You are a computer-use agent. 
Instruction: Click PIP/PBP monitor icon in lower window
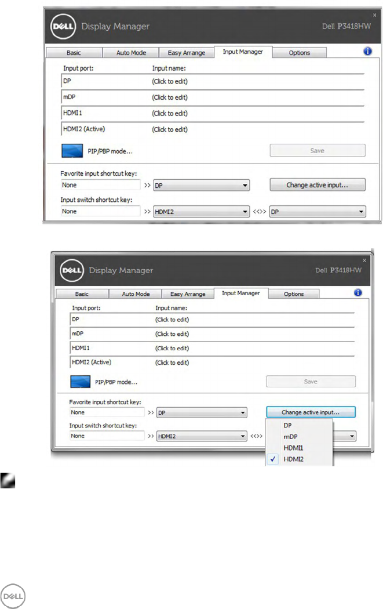(81, 382)
